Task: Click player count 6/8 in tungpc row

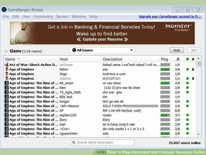Action: click(177, 102)
